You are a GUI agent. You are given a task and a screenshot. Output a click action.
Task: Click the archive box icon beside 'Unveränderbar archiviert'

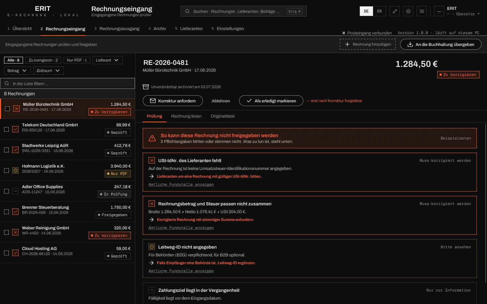[x=146, y=87]
